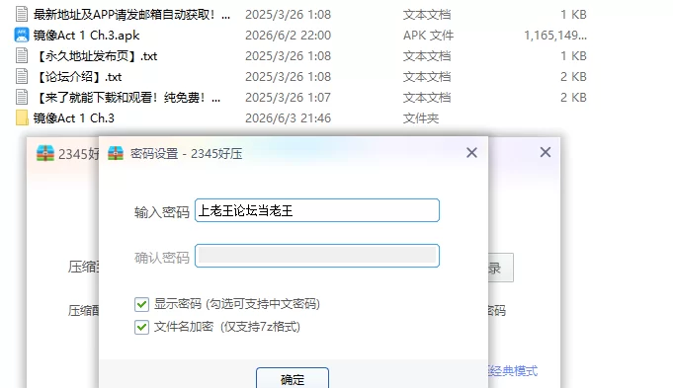Select the folder name 镜像Act 1 Ch.3
673x388 pixels.
coord(74,117)
